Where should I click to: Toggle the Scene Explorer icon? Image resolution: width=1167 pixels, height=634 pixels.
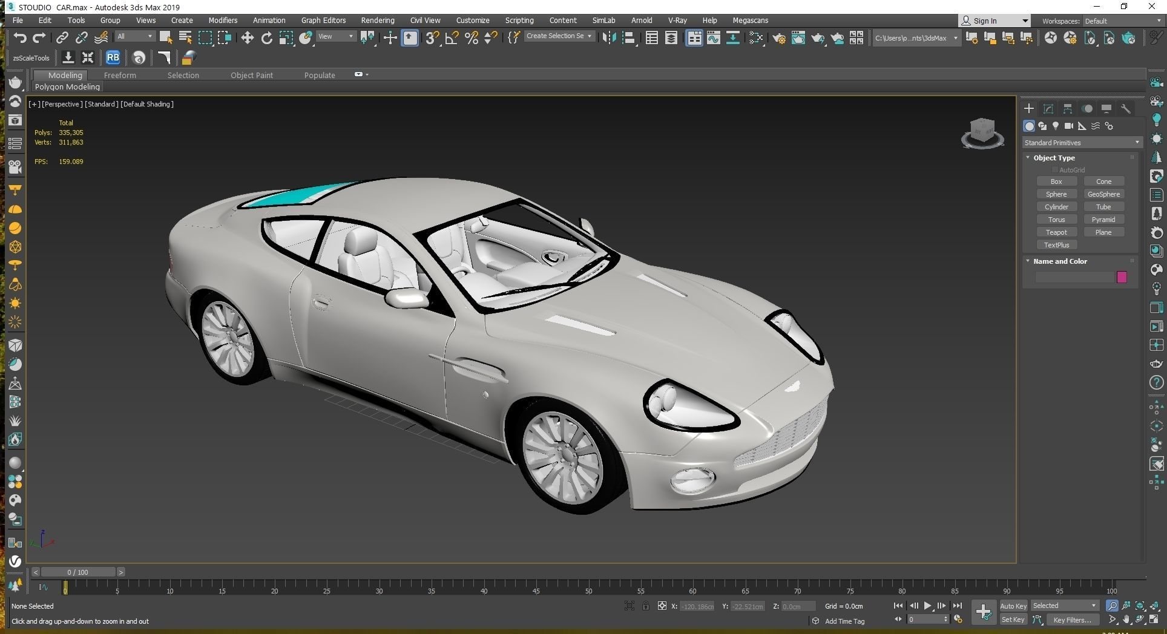652,38
